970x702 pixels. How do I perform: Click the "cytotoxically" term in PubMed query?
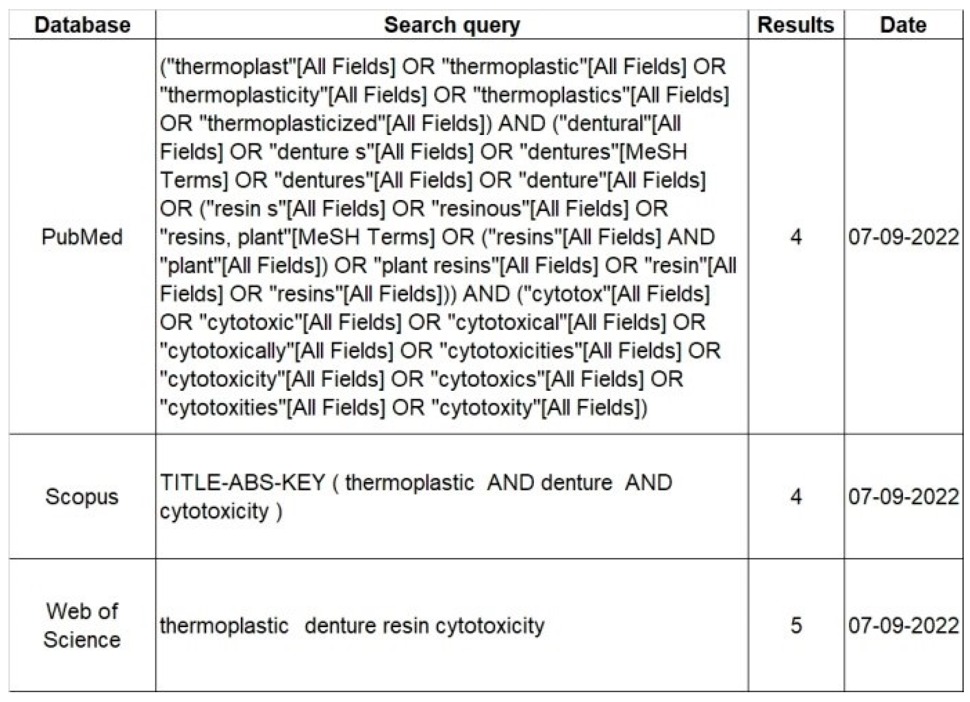[x=227, y=350]
